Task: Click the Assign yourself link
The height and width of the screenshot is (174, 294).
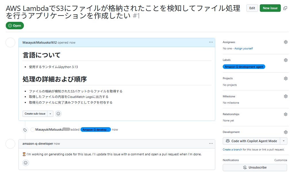Action: [x=243, y=48]
